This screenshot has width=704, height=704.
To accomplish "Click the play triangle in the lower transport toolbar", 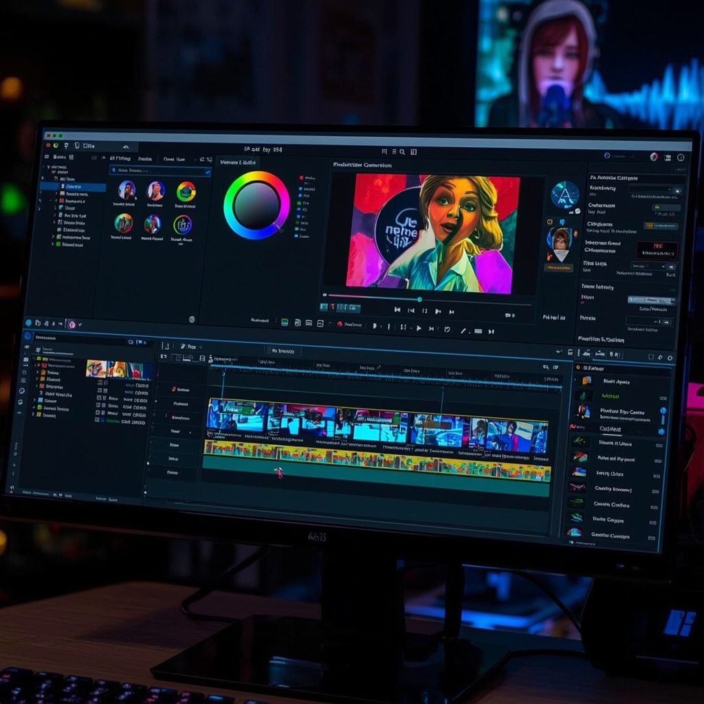I will 419,328.
